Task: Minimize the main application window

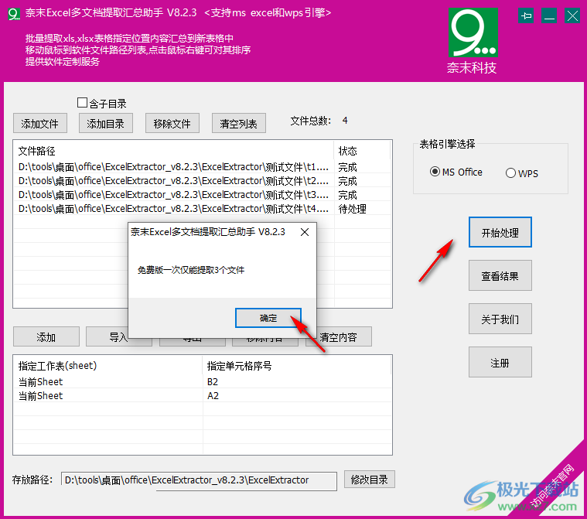Action: [x=549, y=15]
